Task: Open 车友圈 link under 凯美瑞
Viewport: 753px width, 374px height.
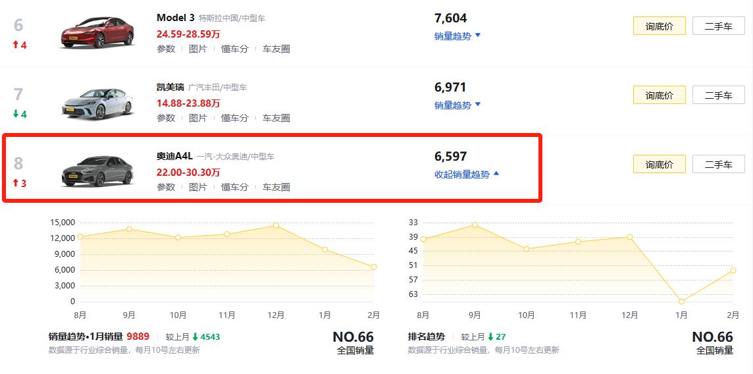Action: click(x=276, y=118)
